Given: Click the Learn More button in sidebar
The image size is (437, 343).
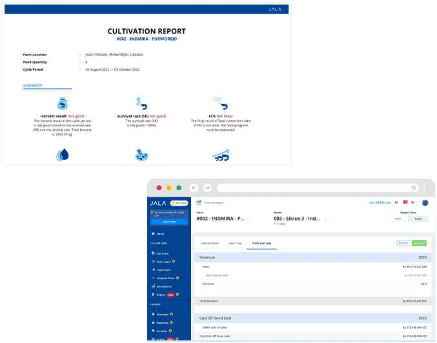Looking at the screenshot, I should (x=169, y=221).
